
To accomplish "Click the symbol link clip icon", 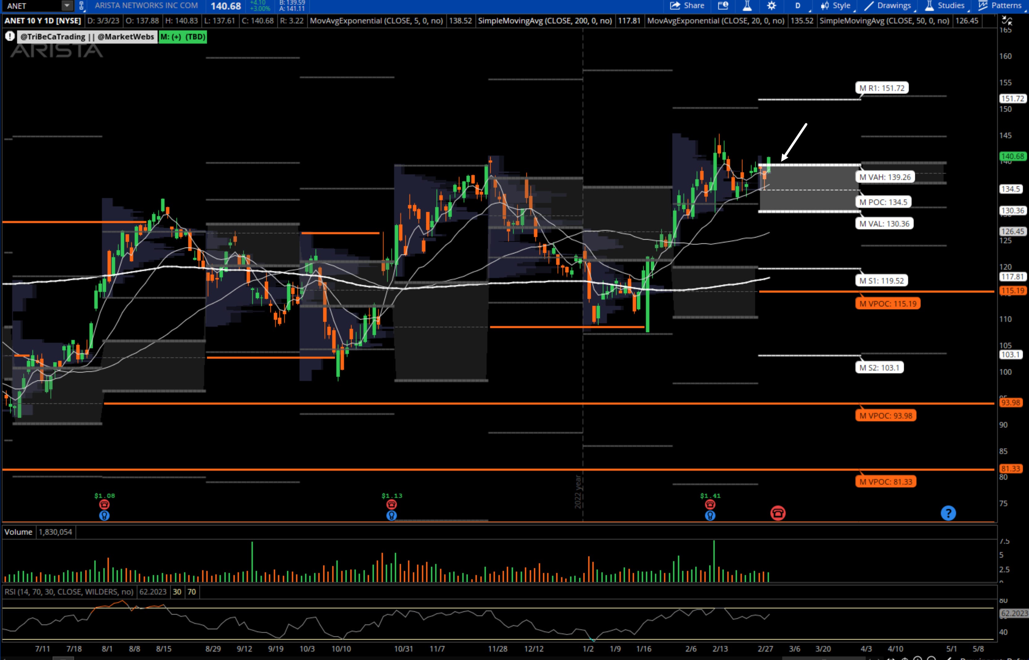I will (x=81, y=6).
